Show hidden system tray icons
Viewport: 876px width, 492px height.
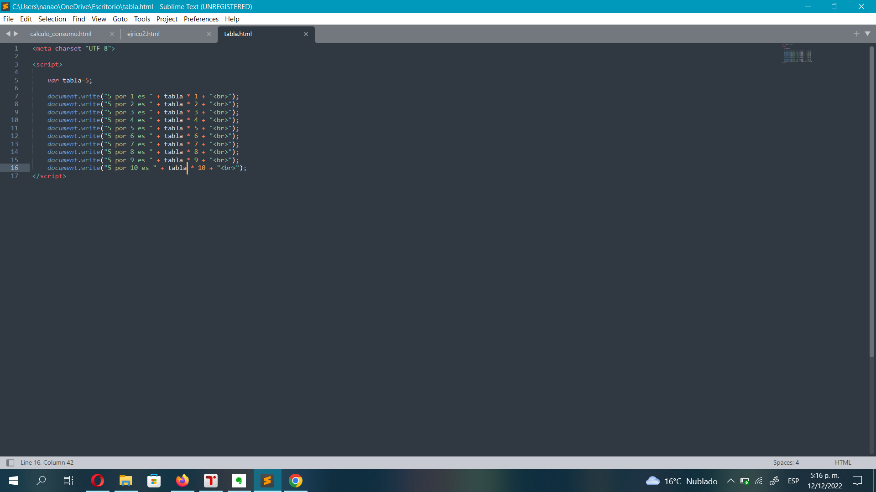[730, 481]
